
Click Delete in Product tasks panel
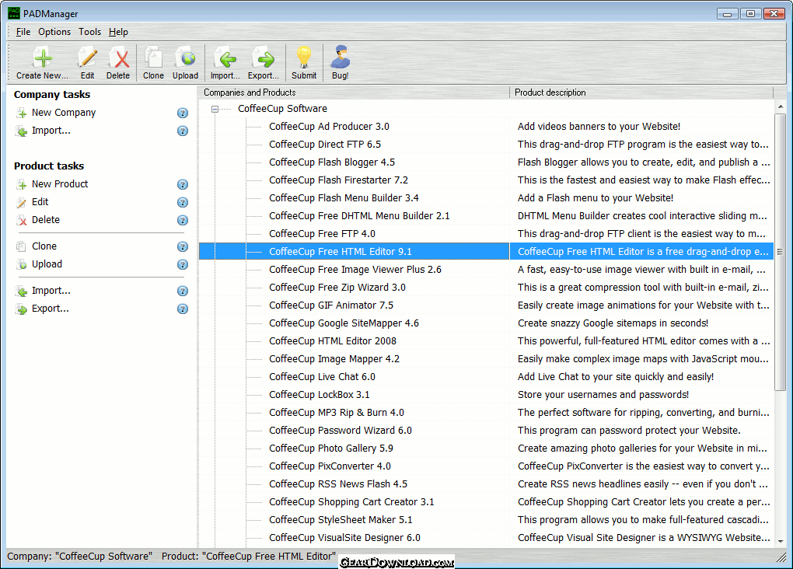click(x=46, y=220)
